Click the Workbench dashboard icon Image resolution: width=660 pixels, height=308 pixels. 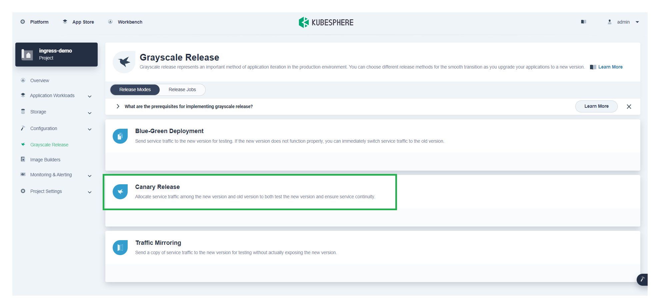(x=110, y=22)
